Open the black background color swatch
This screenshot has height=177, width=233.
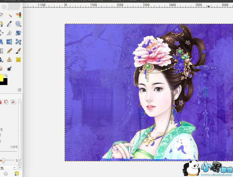coord(5,83)
